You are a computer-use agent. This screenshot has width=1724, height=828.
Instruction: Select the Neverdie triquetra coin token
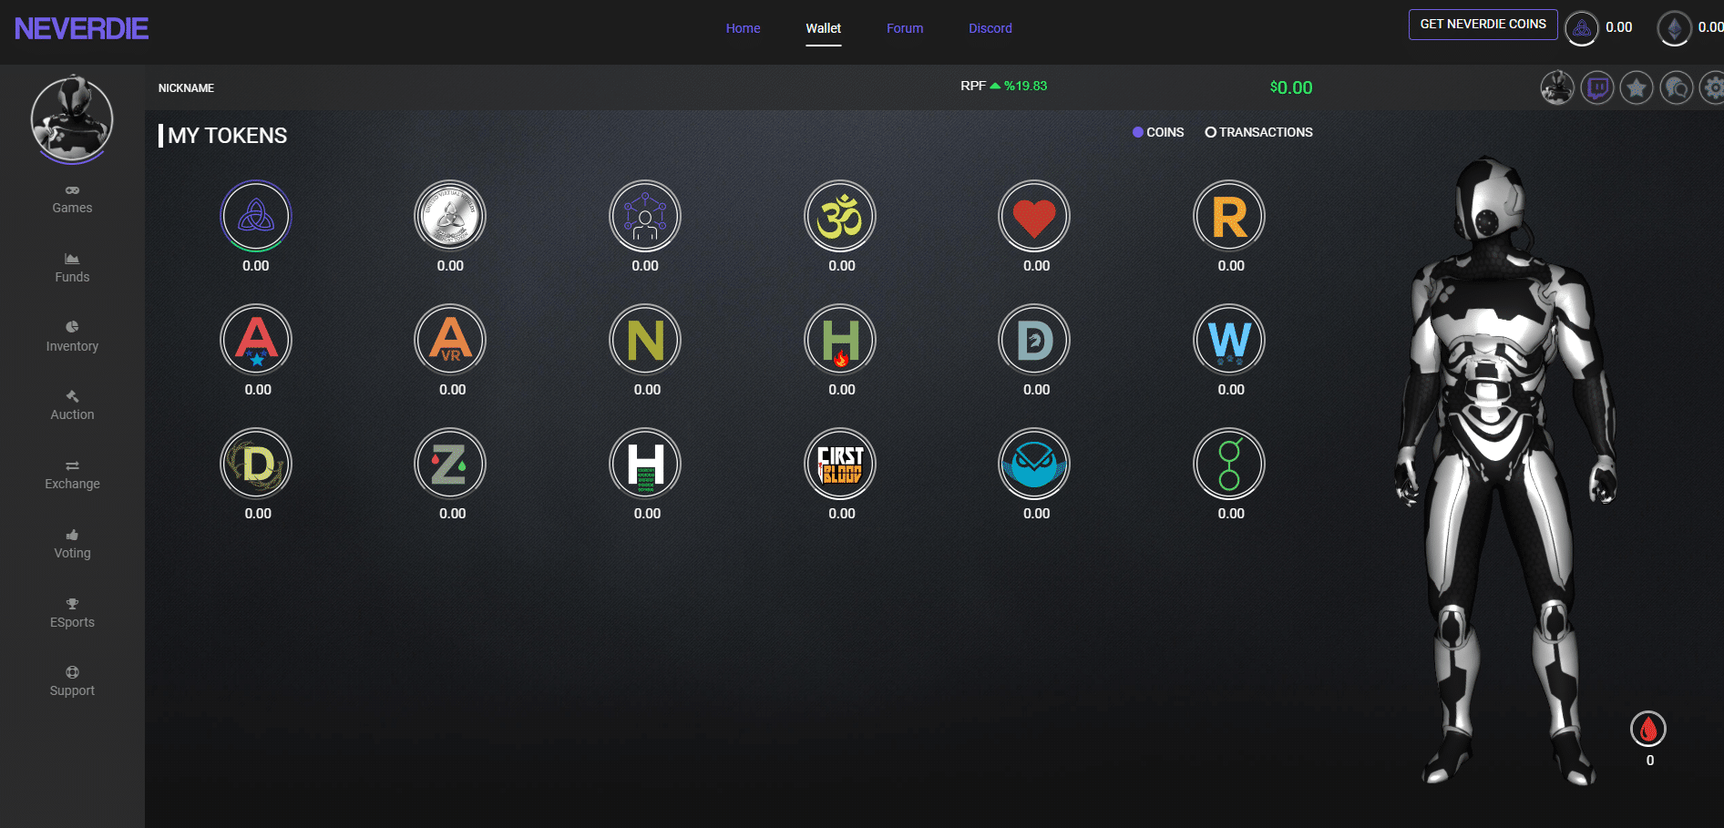[256, 216]
